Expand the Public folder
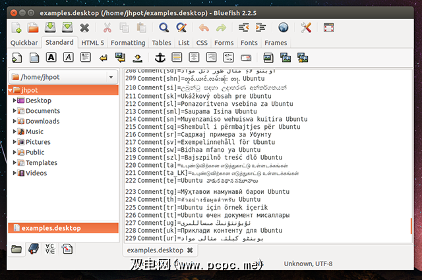This screenshot has width=422, height=280. (x=15, y=152)
